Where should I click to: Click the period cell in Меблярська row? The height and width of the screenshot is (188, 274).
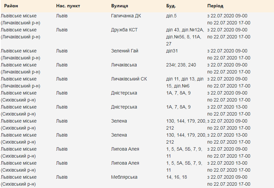(x=229, y=180)
